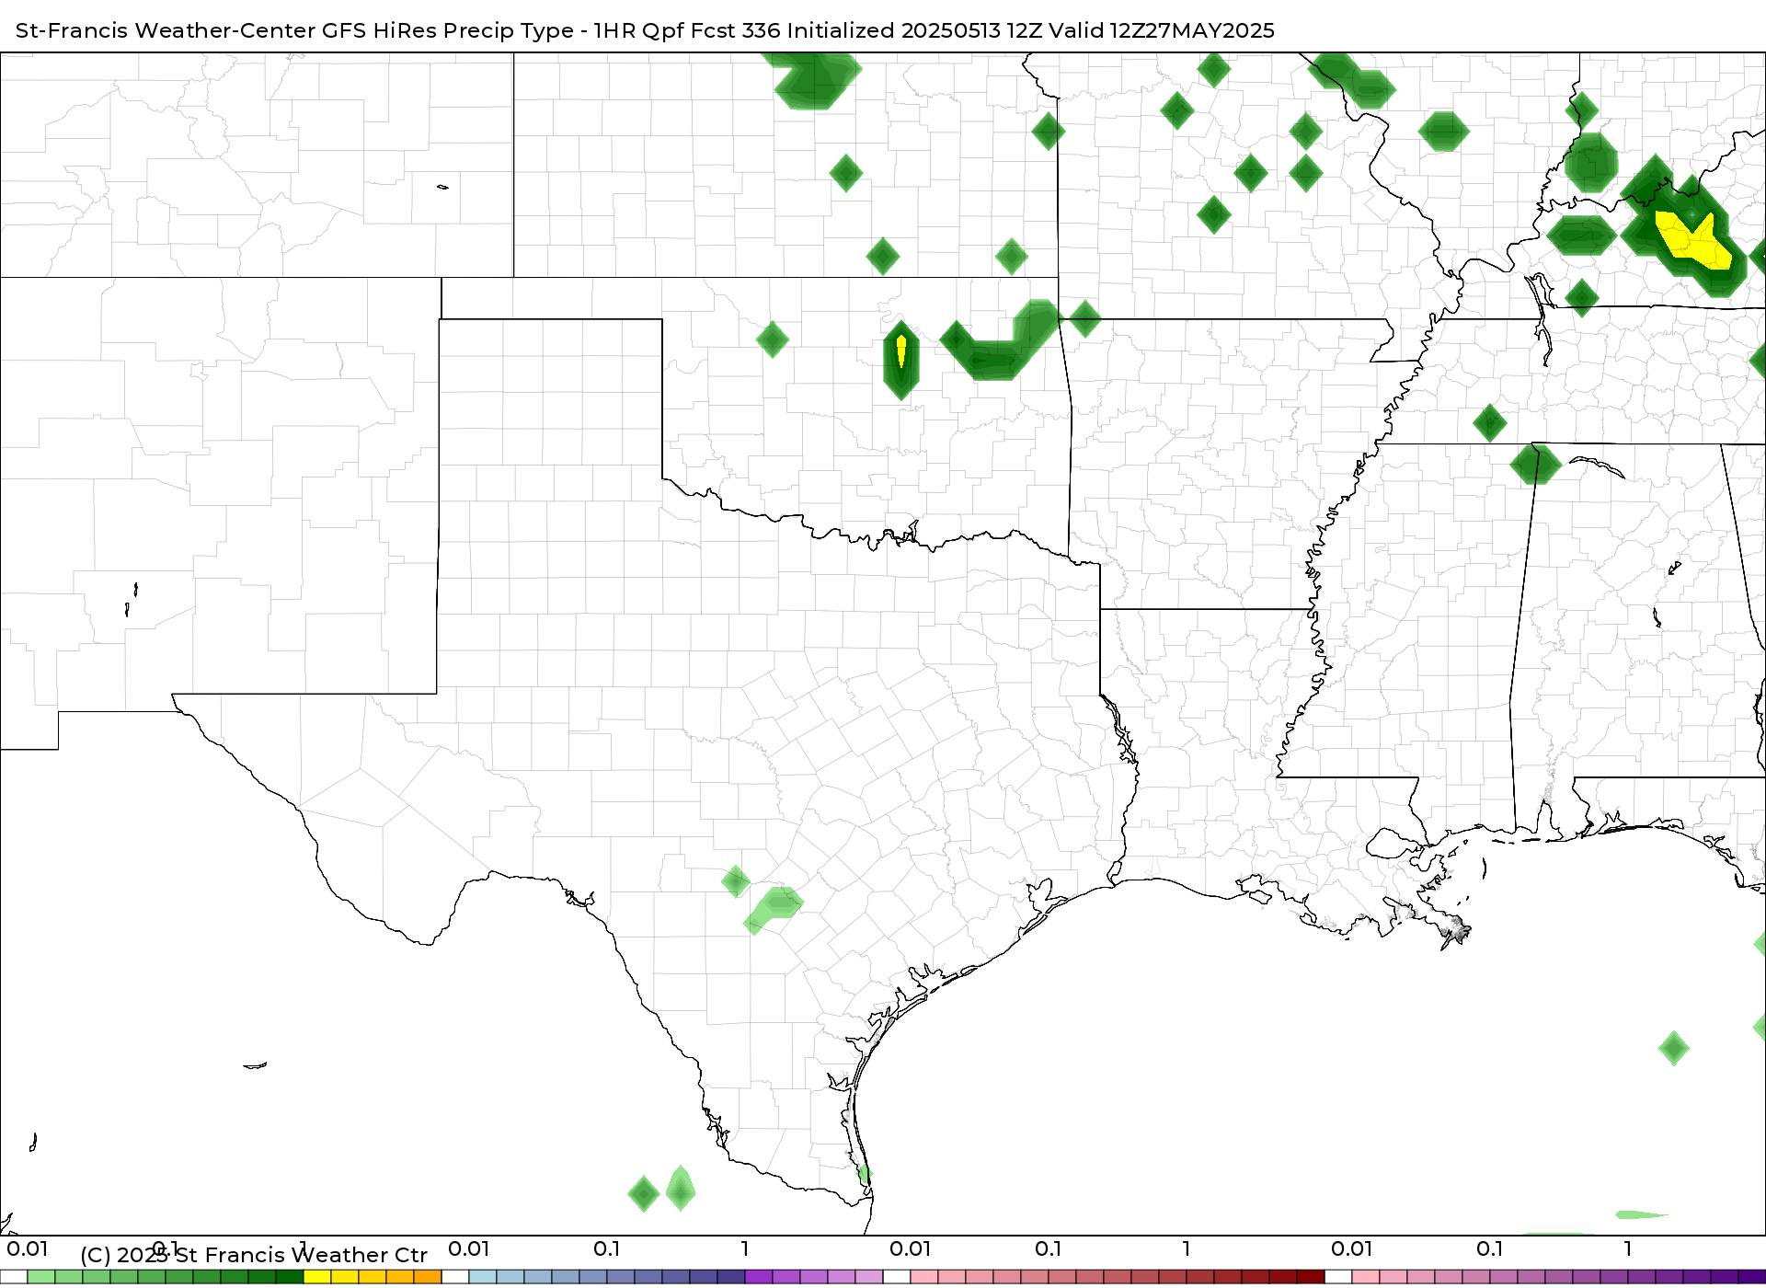Select the "1HR Qpf" title text

click(x=638, y=30)
